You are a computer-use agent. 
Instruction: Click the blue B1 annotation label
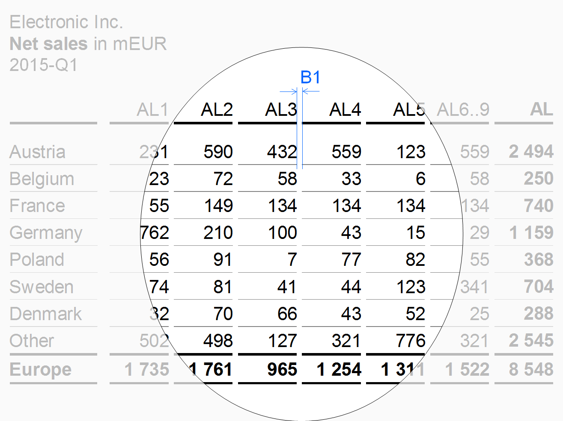coord(310,78)
